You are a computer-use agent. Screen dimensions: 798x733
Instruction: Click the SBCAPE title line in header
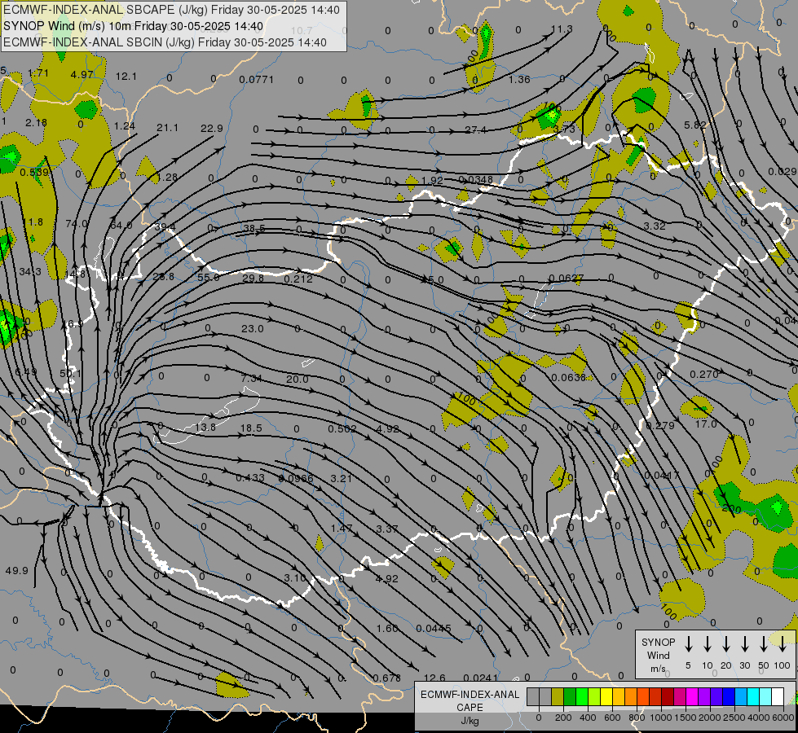pyautogui.click(x=171, y=10)
